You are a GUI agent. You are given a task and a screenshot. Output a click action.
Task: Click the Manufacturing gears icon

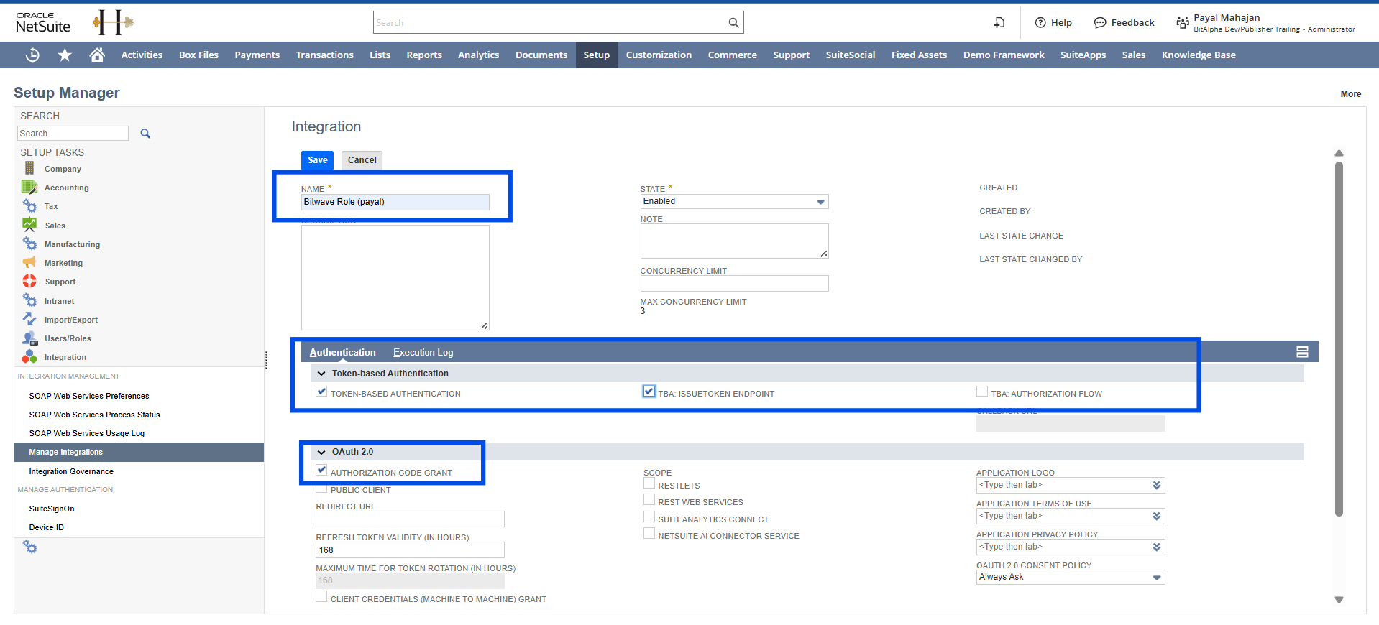coord(29,244)
